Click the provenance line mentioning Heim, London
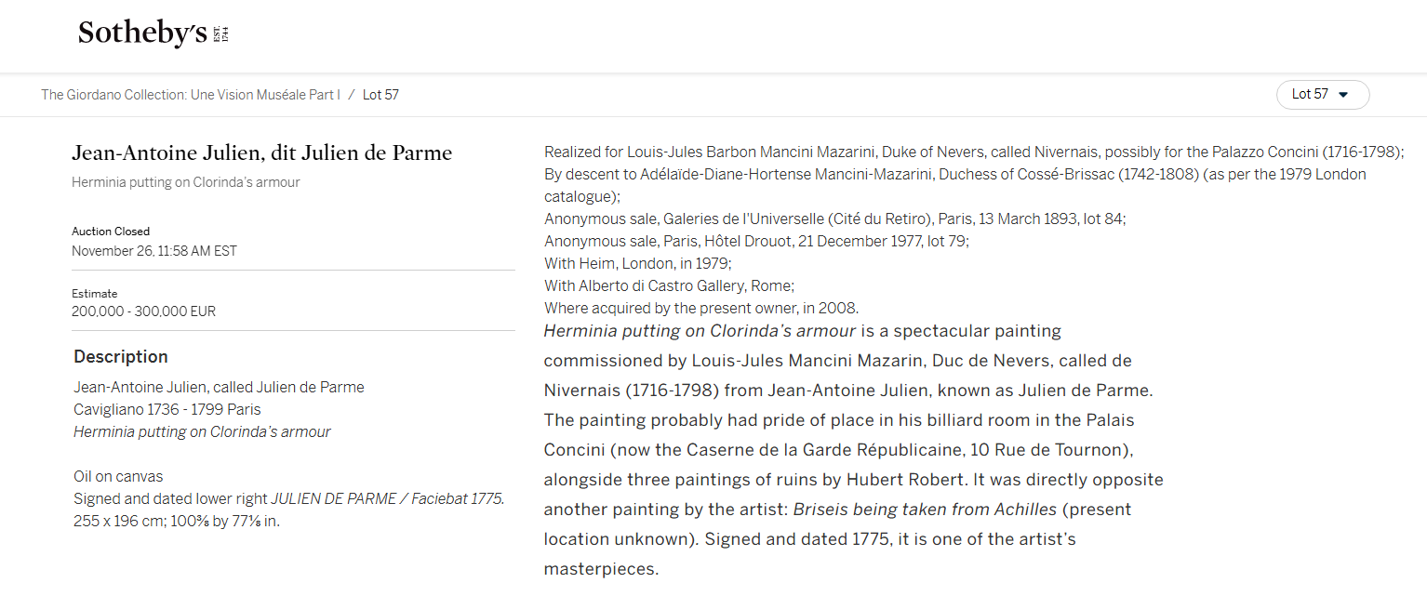1427x596 pixels. [x=638, y=264]
